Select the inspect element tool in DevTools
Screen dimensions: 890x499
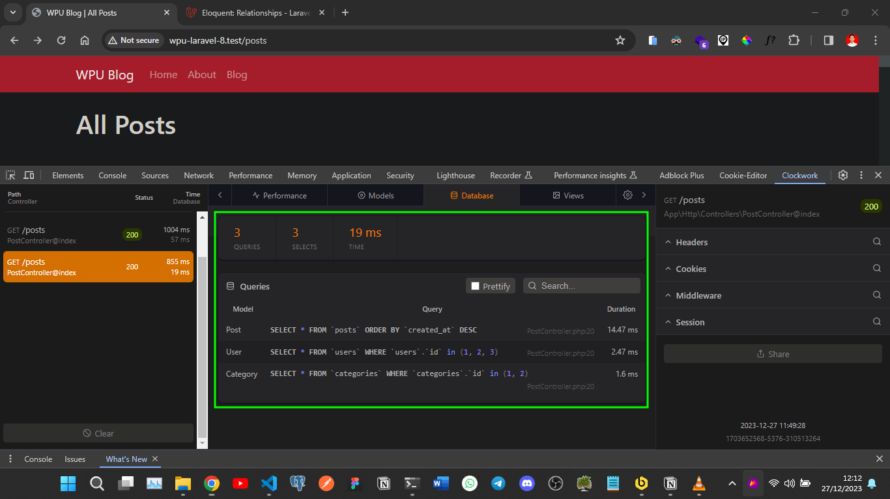tap(10, 175)
